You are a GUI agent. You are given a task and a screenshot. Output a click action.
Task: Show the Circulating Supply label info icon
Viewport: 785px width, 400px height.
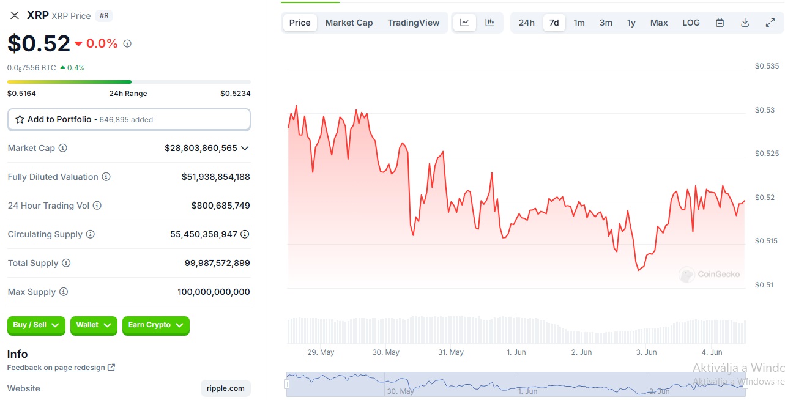[91, 234]
